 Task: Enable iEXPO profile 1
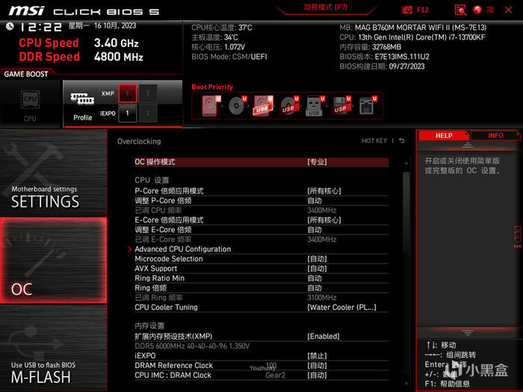128,113
